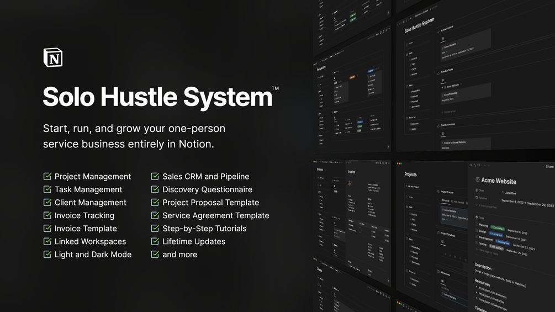Open Projects in the Projects window sidebar

tap(414, 215)
